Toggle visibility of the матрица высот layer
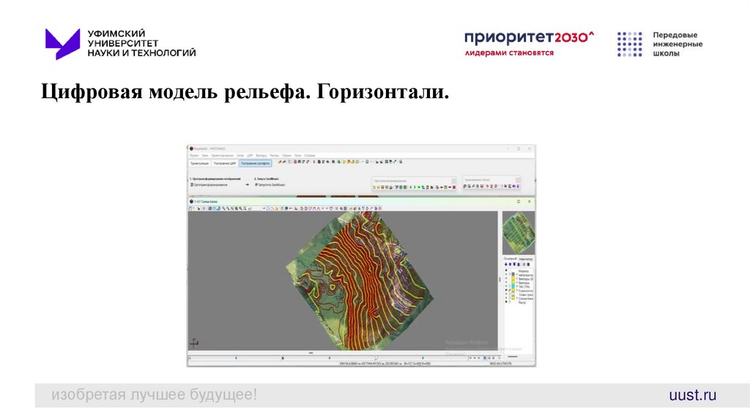The image size is (750, 420). 506,274
